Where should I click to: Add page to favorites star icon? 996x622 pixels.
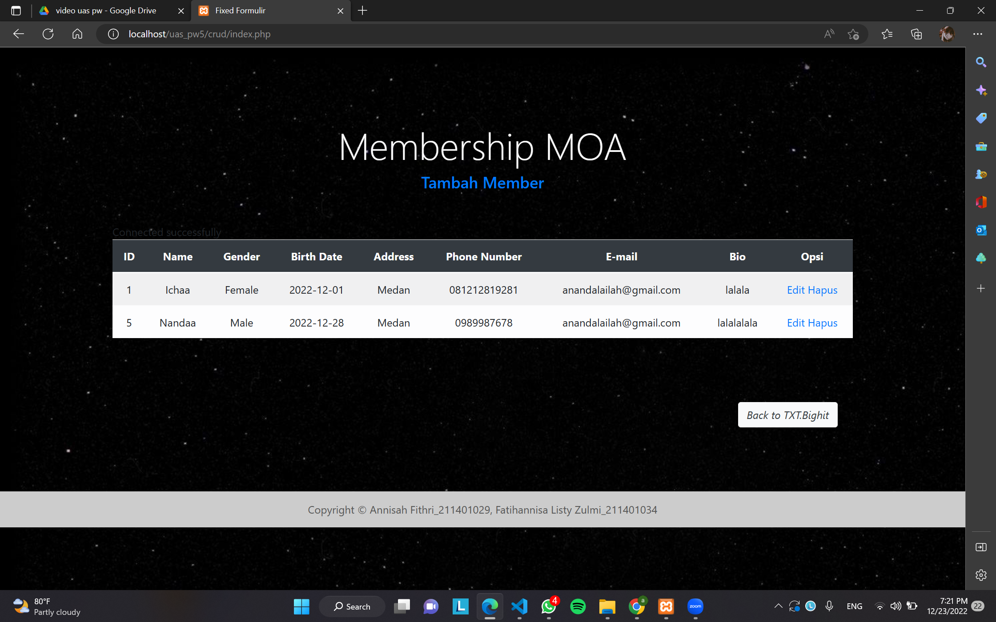click(853, 34)
